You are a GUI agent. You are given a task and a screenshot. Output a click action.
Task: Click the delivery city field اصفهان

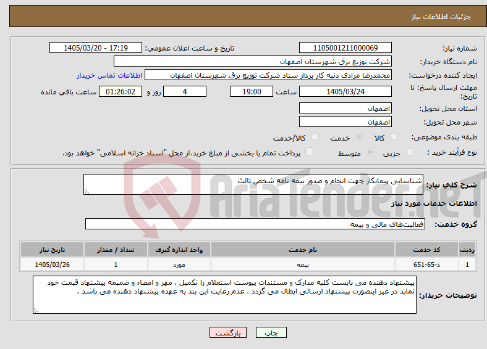tap(345, 122)
